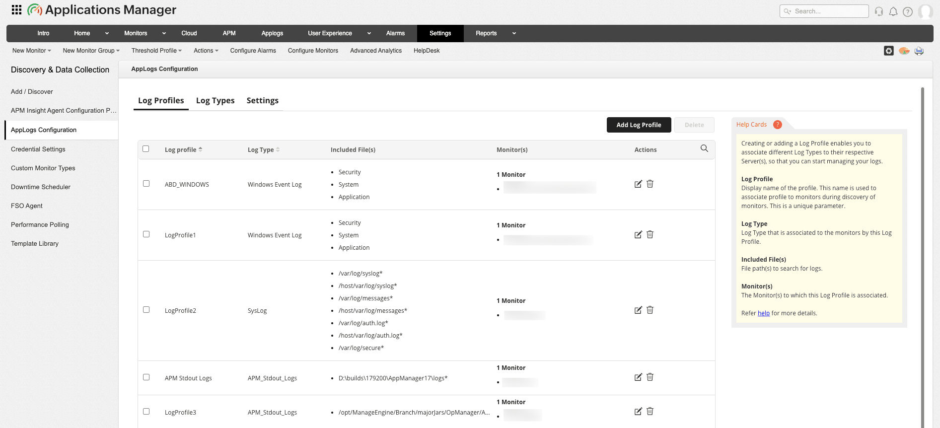This screenshot has height=428, width=940.
Task: Click the Help Cards question badge
Action: [778, 125]
